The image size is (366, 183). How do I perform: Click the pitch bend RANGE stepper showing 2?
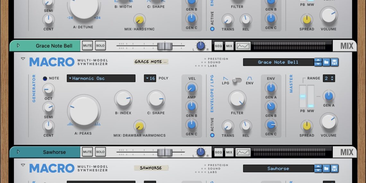pos(329,78)
